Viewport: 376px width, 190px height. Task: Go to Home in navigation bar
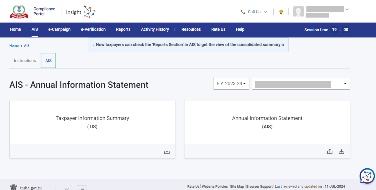[x=15, y=29]
